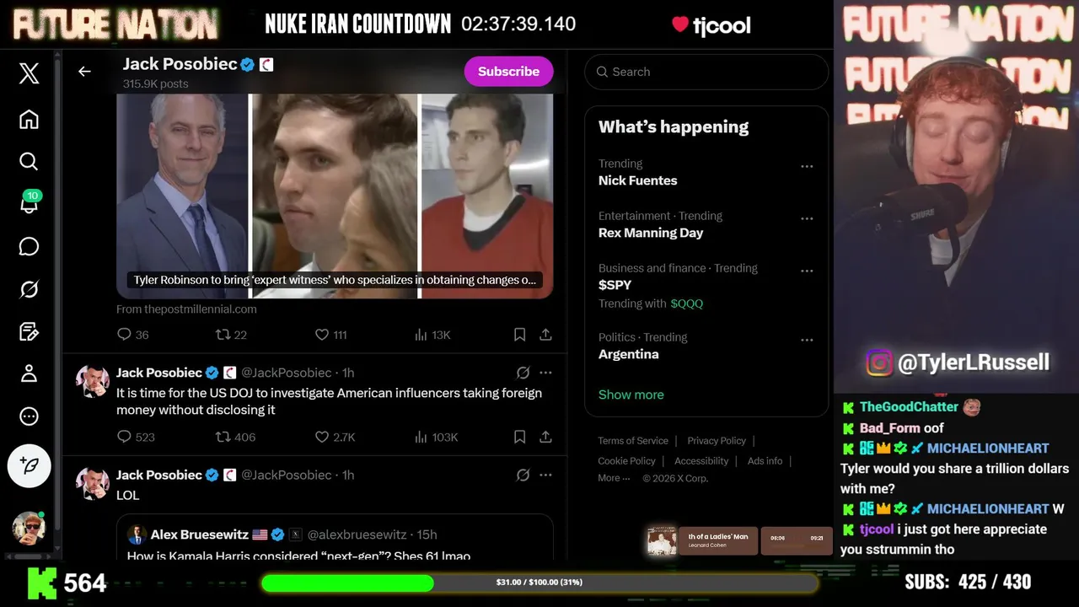Show more trending topics

click(631, 395)
